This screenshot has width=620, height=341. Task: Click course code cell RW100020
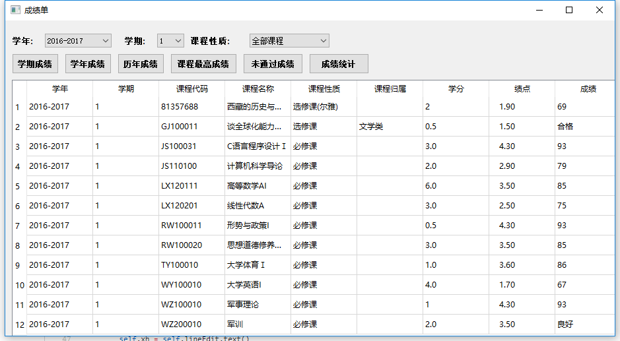[191, 245]
